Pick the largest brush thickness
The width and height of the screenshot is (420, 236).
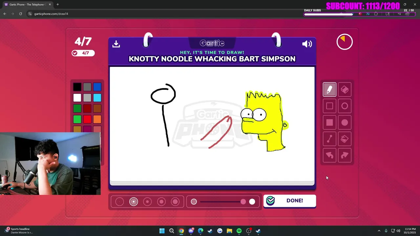click(x=175, y=202)
